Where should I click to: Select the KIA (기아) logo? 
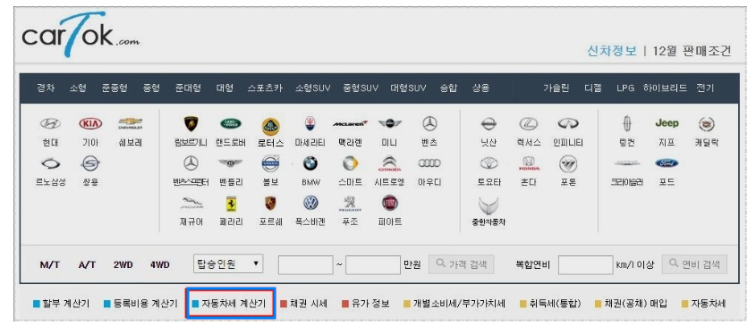[90, 124]
